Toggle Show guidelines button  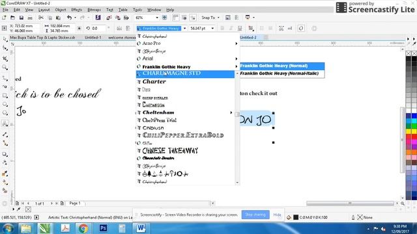[193, 18]
